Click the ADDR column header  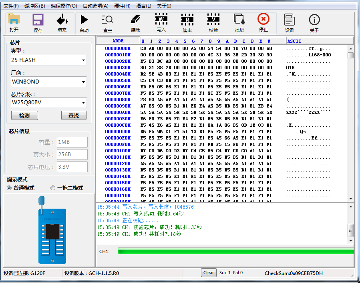pyautogui.click(x=118, y=41)
